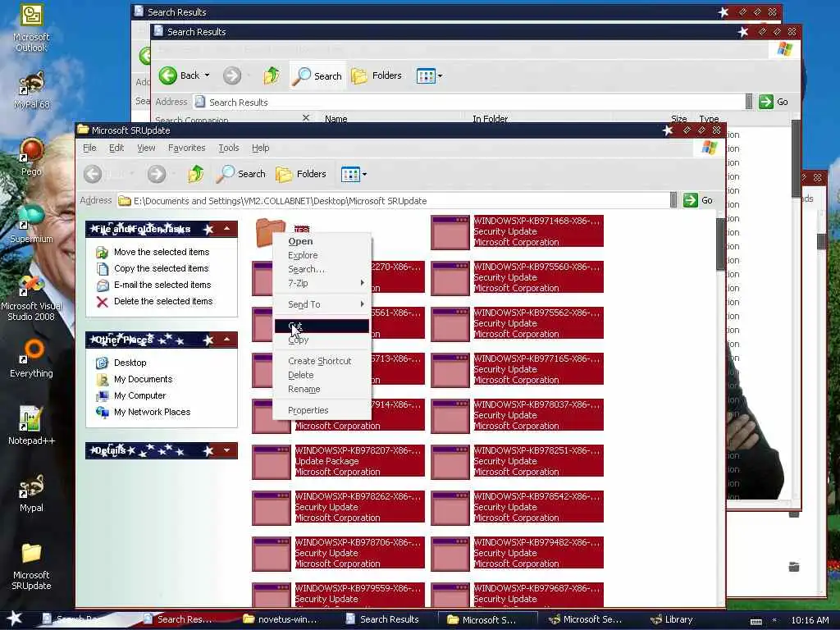Select the KB971468 update file icon
Viewport: 840px width, 630px height.
(x=450, y=232)
